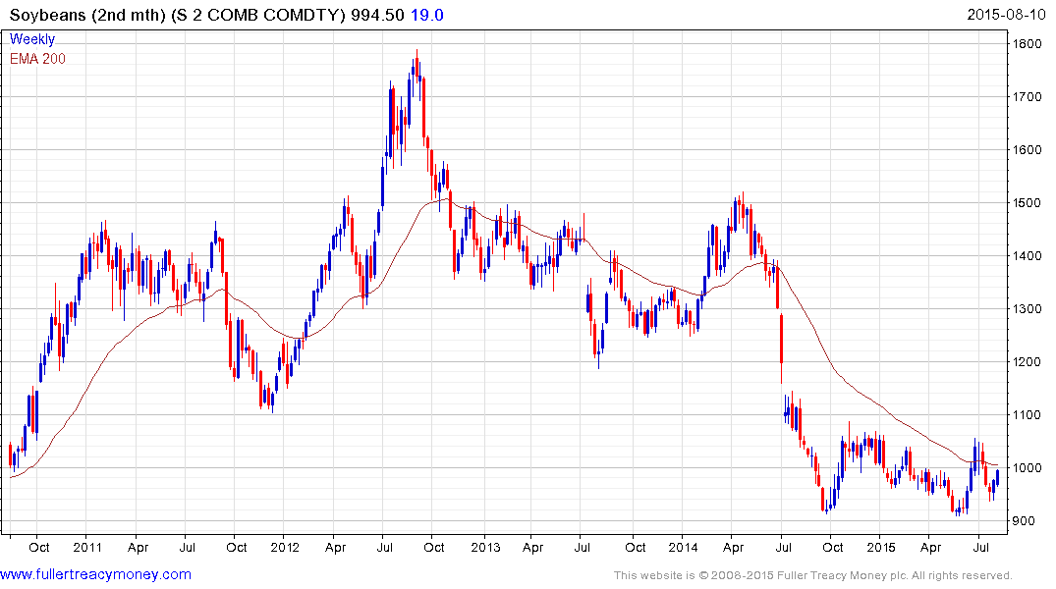
Task: Click the 'EMA 200' legend label
Action: [37, 59]
